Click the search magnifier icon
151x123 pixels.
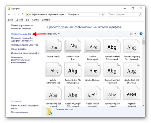(x=140, y=14)
